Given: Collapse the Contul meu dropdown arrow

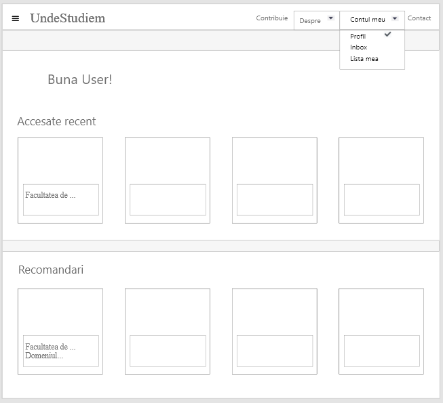Looking at the screenshot, I should (x=395, y=18).
